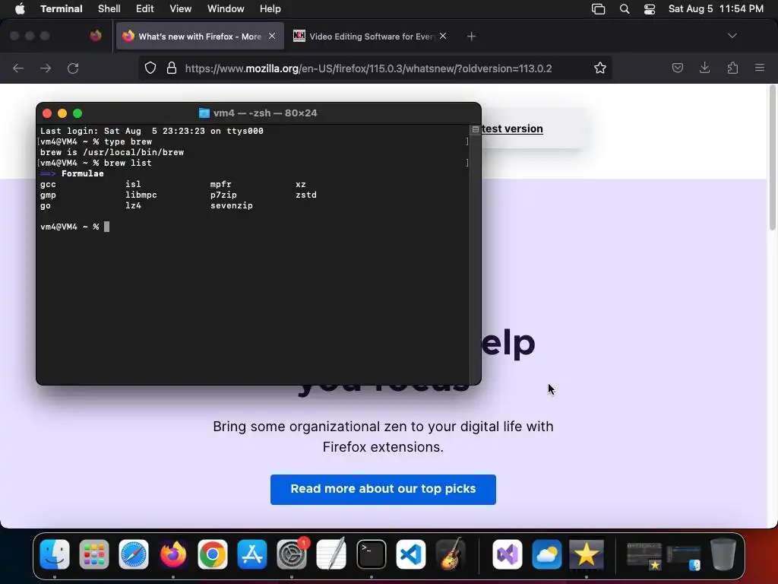The height and width of the screenshot is (584, 778).
Task: Open Firefox from the Dock
Action: pos(173,554)
